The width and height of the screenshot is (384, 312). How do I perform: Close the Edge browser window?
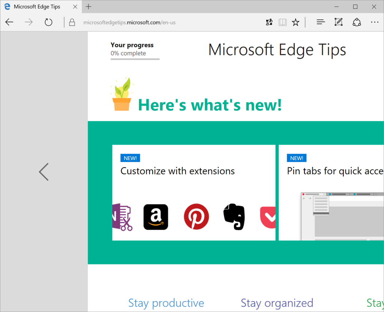pos(374,7)
